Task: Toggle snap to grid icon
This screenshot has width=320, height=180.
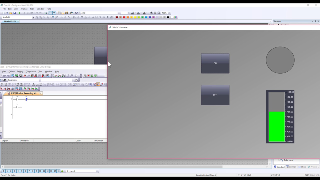Action: pyautogui.click(x=54, y=13)
